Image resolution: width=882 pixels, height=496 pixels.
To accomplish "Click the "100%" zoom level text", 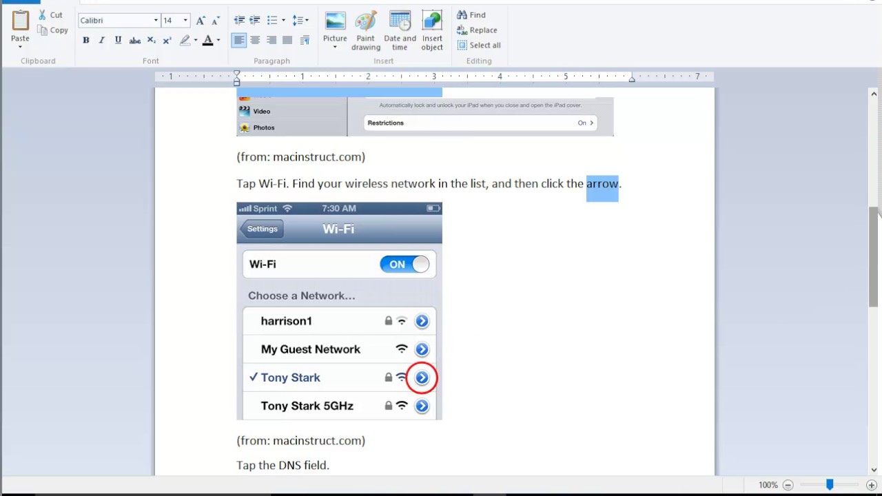I will click(x=768, y=485).
